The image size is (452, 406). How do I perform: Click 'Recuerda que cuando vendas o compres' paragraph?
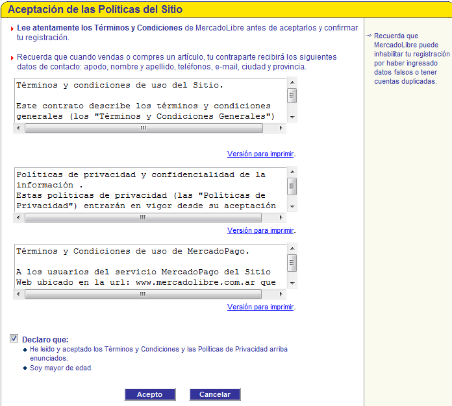[177, 62]
